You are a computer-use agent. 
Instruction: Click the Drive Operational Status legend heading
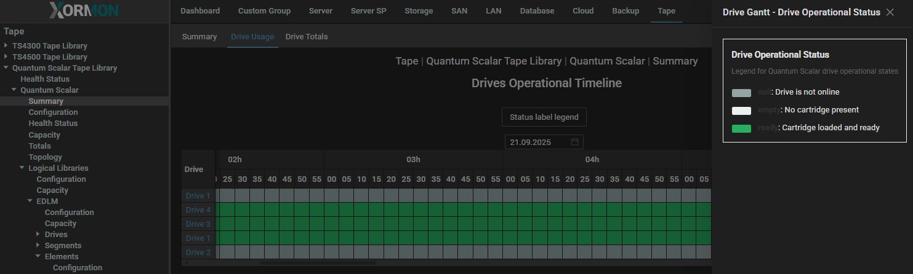(780, 55)
